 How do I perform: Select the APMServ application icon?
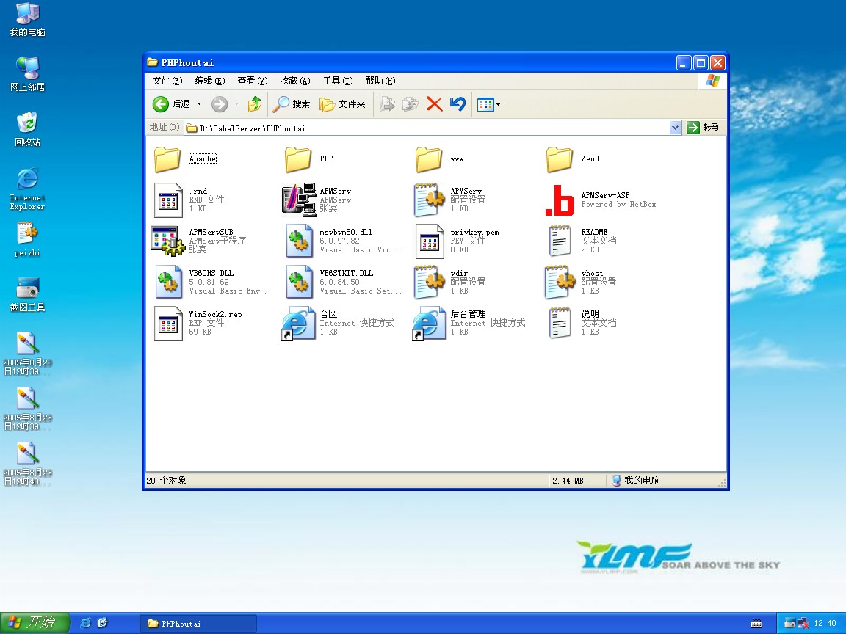click(299, 200)
